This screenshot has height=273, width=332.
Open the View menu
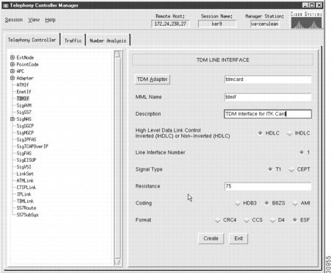[x=34, y=20]
